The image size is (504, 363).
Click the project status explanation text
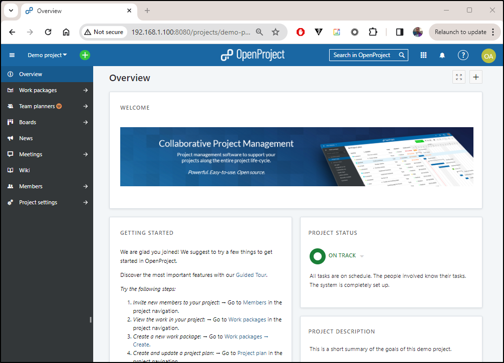388,280
